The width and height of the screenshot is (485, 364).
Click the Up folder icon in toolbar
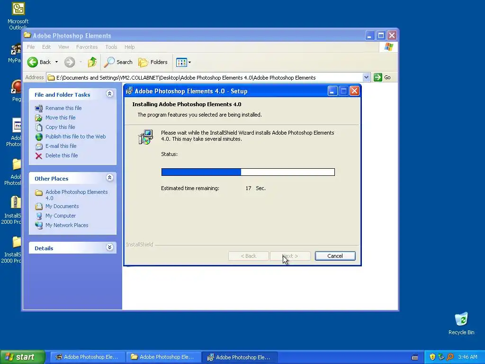pyautogui.click(x=92, y=62)
